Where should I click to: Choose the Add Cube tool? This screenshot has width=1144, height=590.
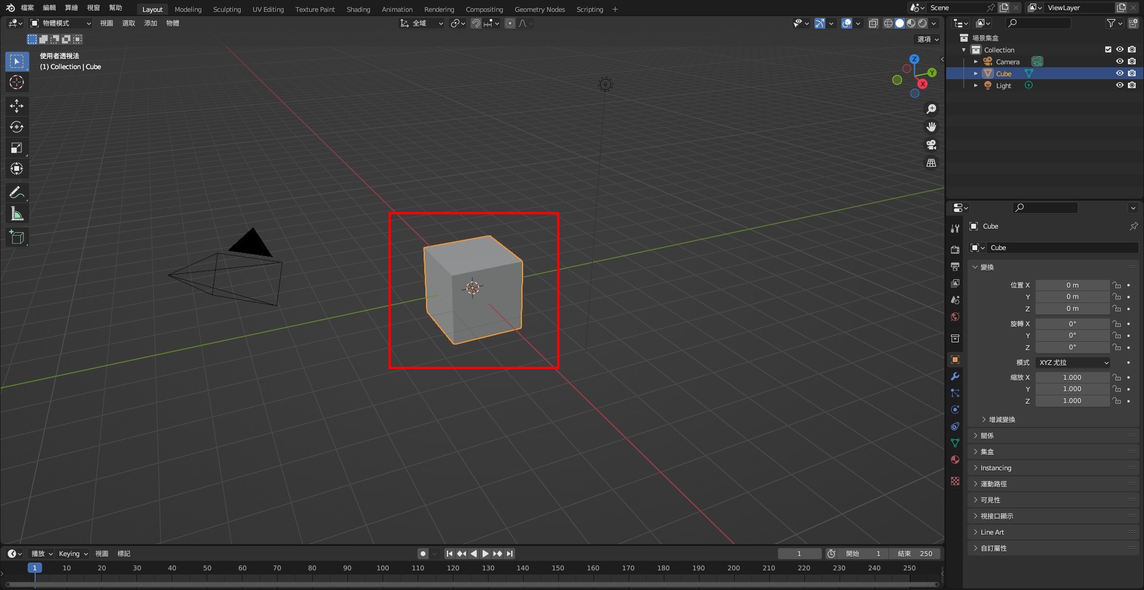(x=17, y=238)
